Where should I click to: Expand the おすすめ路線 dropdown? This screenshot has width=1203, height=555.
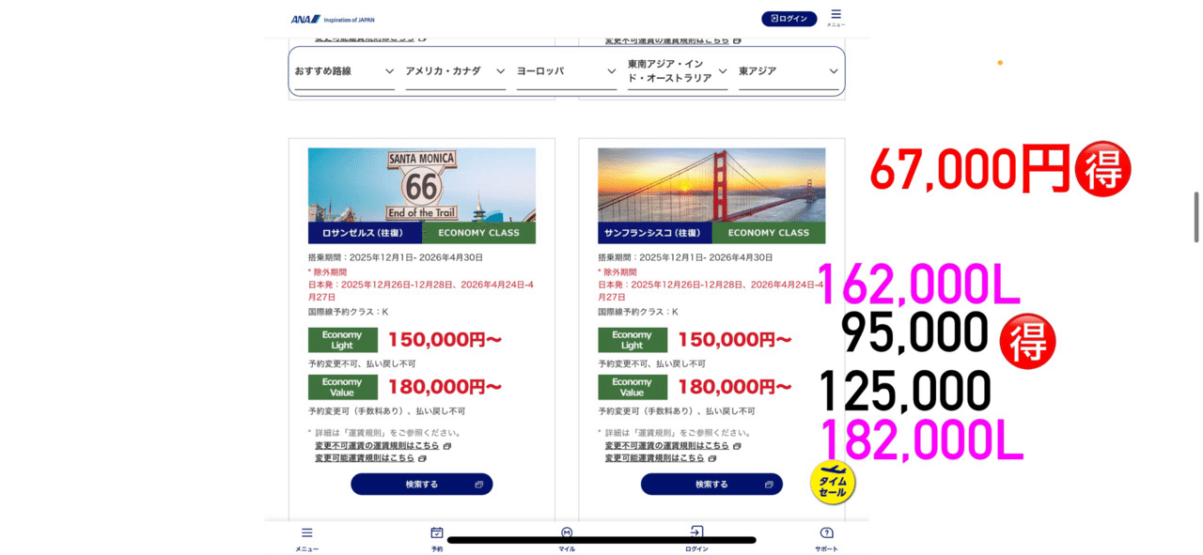[x=344, y=71]
